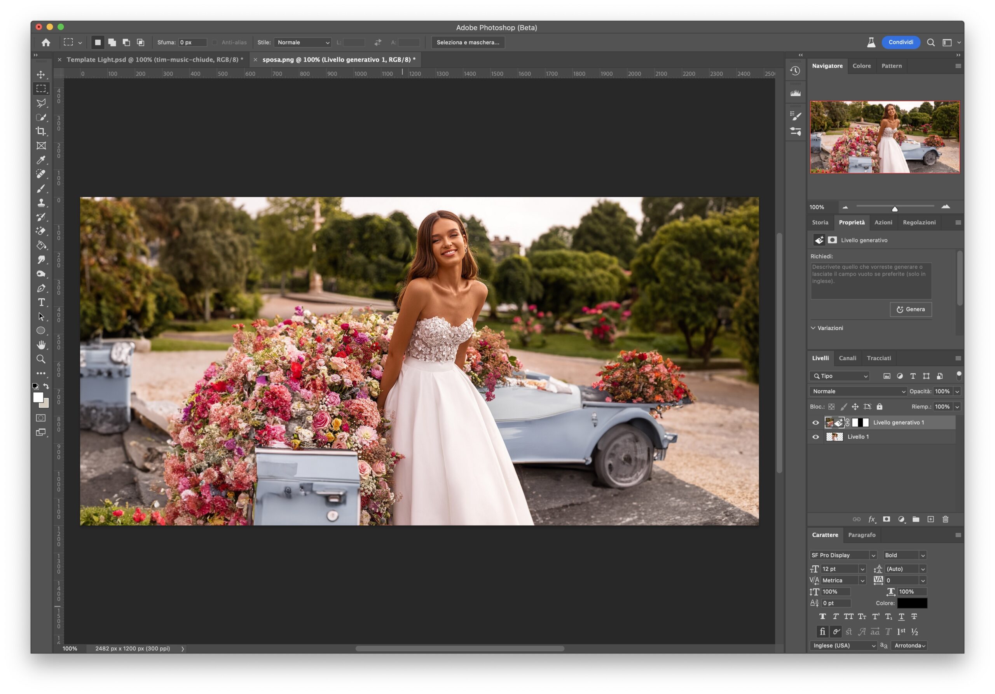Select the Crop tool

point(41,131)
